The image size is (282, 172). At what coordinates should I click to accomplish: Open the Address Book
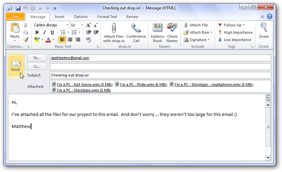(x=158, y=33)
